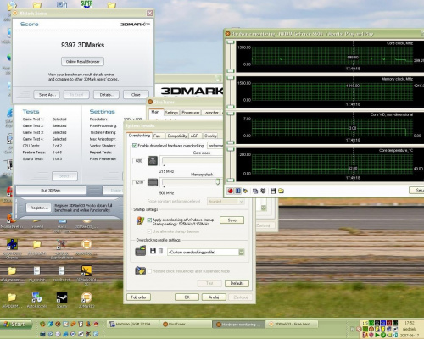The image size is (424, 339).
Task: Click the core clock chip icon in System tweaks
Action: tap(153, 161)
